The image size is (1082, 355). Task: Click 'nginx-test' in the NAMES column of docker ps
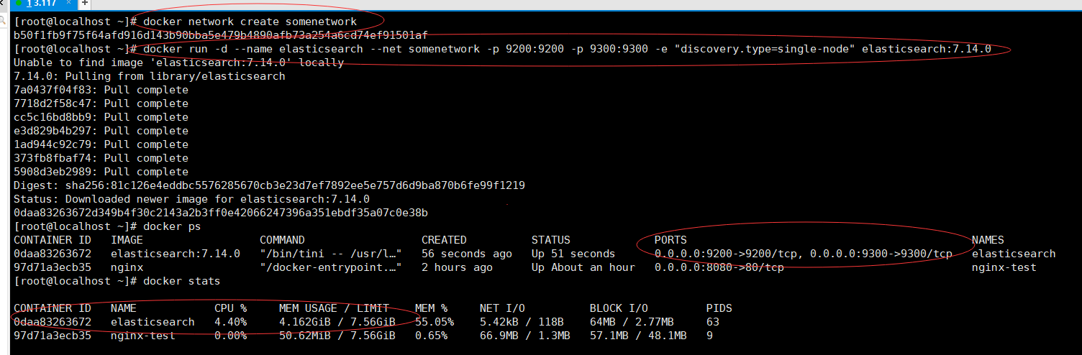[x=1004, y=267]
